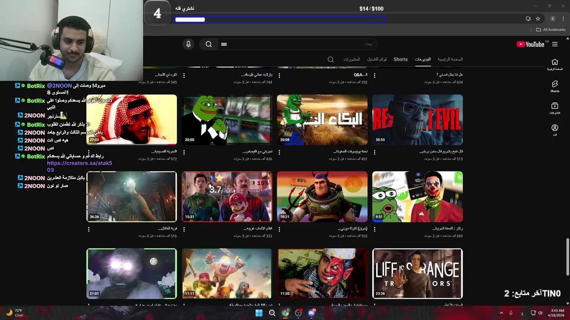Open Buzz Lightyear video 10:21
This screenshot has width=570, height=320.
click(322, 196)
